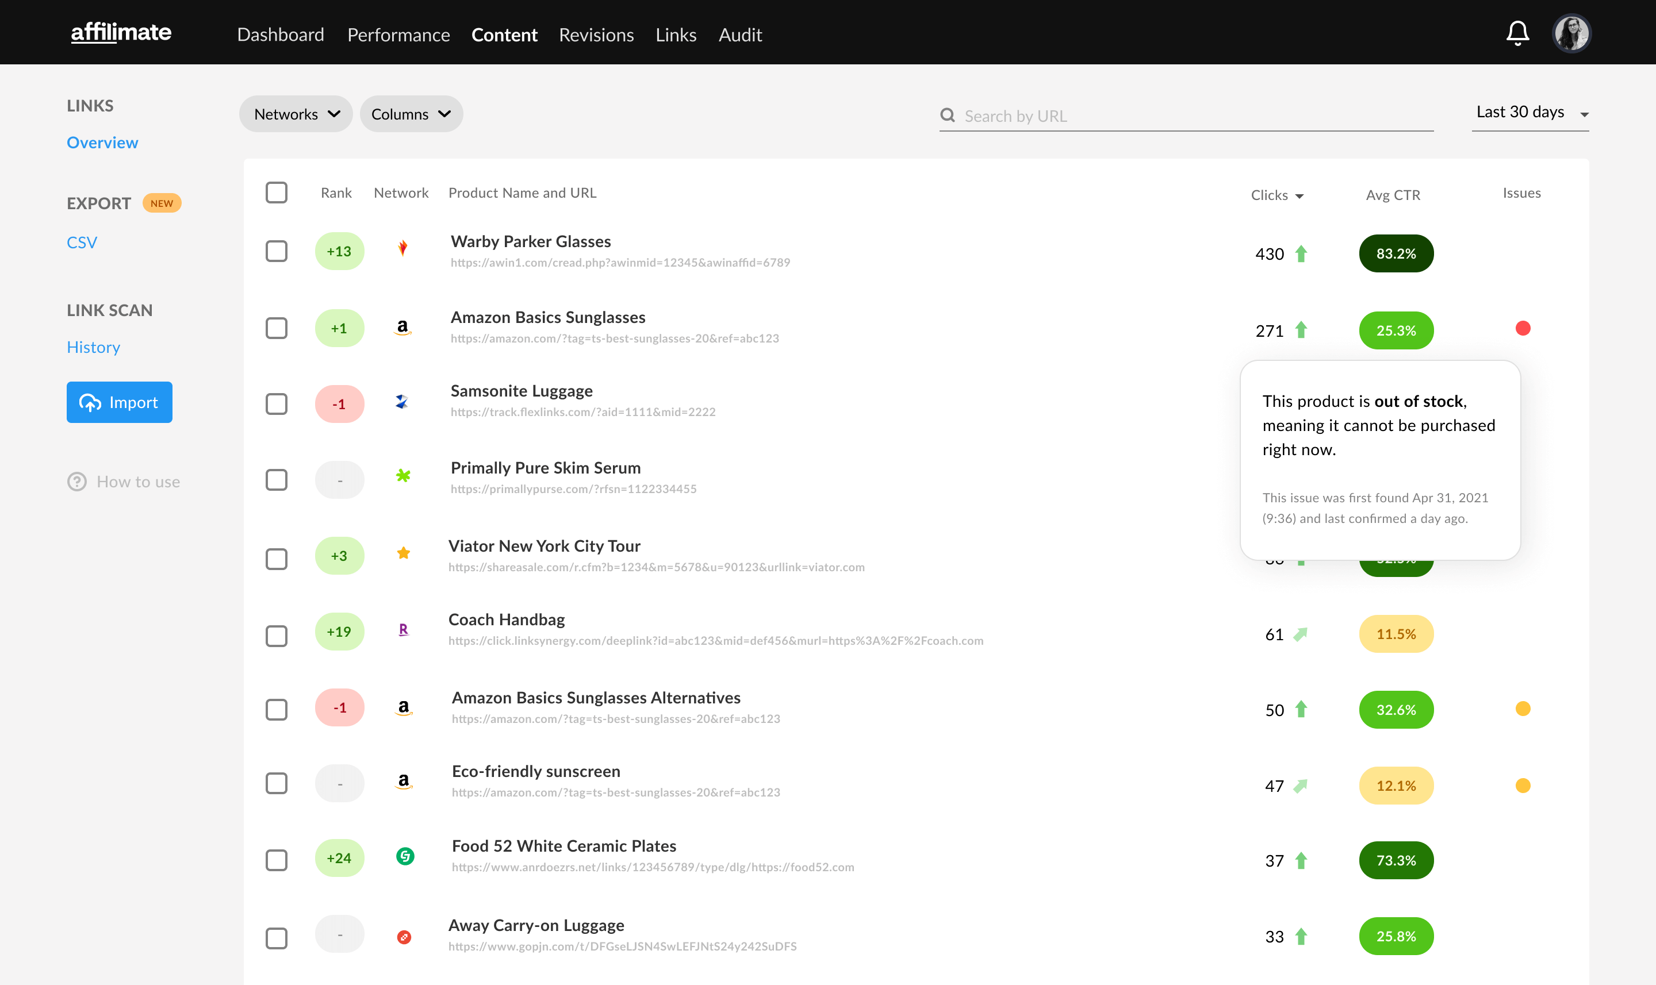This screenshot has width=1656, height=985.
Task: Click the Rakuten icon for Coach Handbag
Action: [x=403, y=629]
